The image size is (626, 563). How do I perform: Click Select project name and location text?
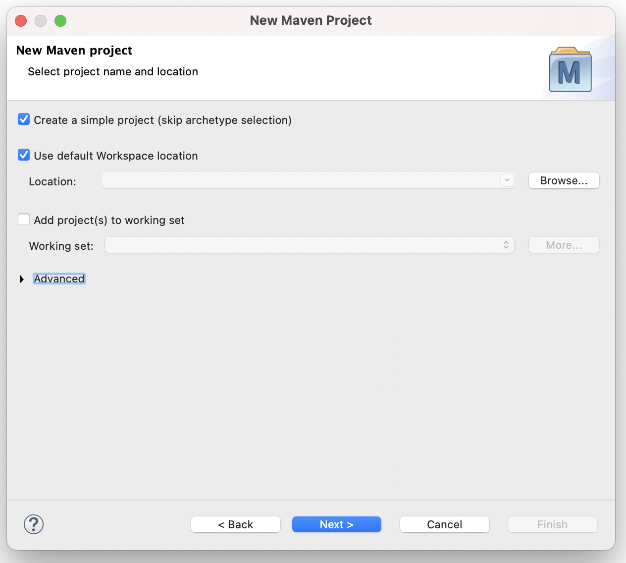113,71
